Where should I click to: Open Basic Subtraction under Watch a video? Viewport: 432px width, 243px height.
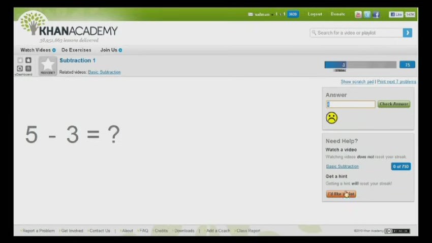(343, 166)
